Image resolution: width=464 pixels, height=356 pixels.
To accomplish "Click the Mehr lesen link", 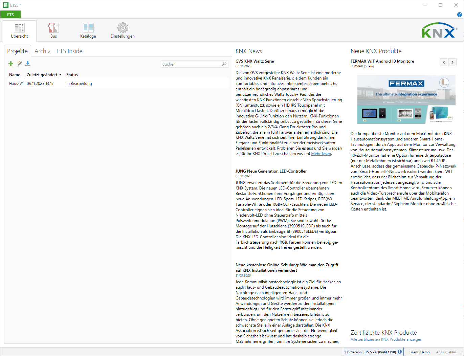I will coord(321,154).
